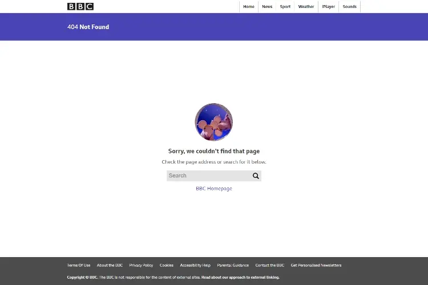The image size is (428, 285).
Task: Open the Cookies footer link
Action: pyautogui.click(x=167, y=266)
